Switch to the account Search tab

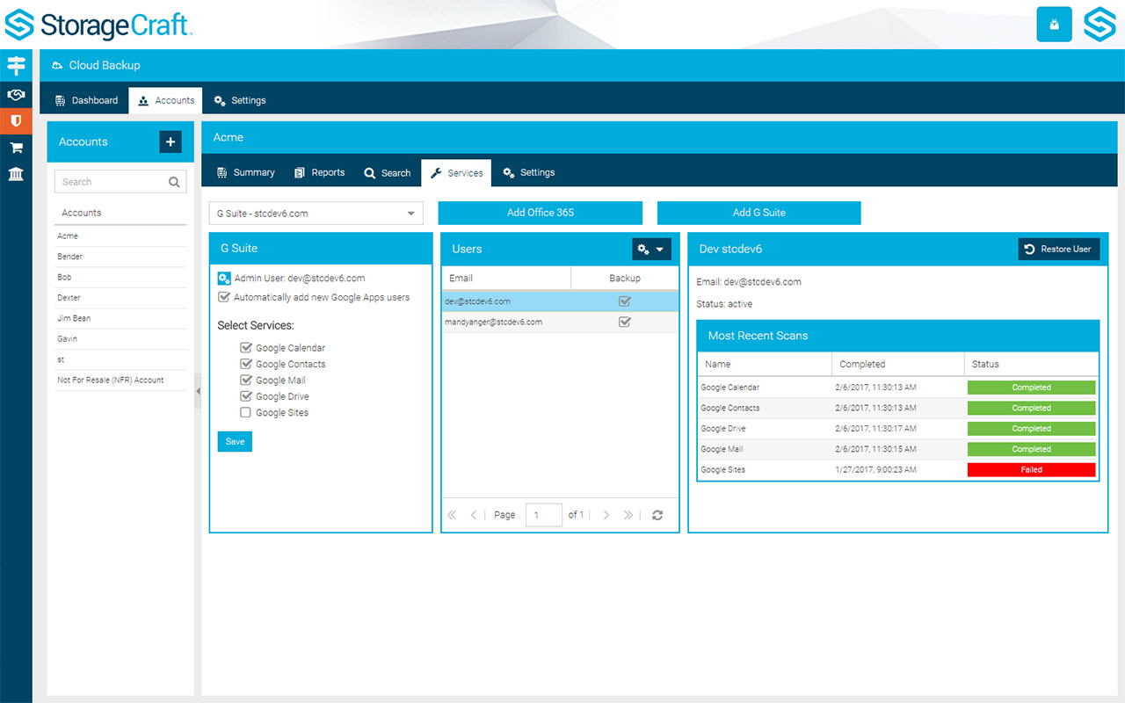pyautogui.click(x=388, y=172)
